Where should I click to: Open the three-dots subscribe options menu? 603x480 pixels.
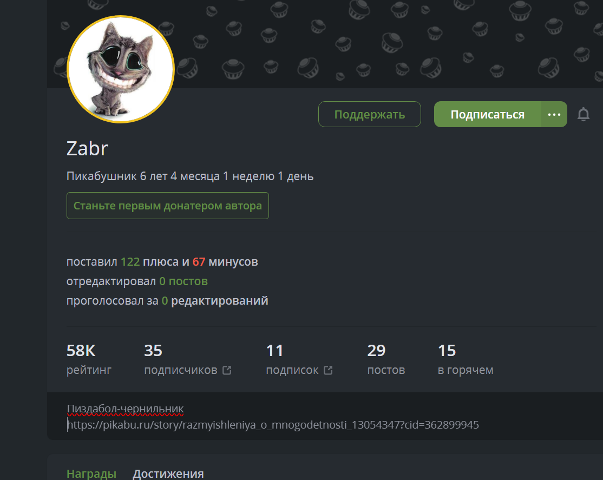pyautogui.click(x=554, y=114)
